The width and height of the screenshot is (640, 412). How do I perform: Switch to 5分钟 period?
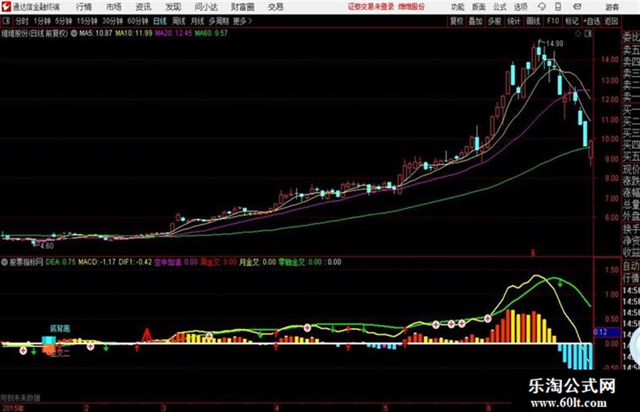point(64,21)
